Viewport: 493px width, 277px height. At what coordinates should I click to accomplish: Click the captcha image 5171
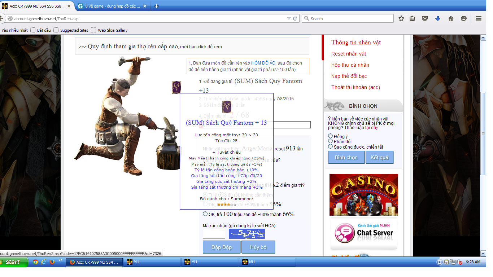coord(247,234)
